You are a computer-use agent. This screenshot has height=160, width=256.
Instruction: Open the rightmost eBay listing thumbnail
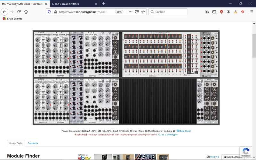[163, 157]
